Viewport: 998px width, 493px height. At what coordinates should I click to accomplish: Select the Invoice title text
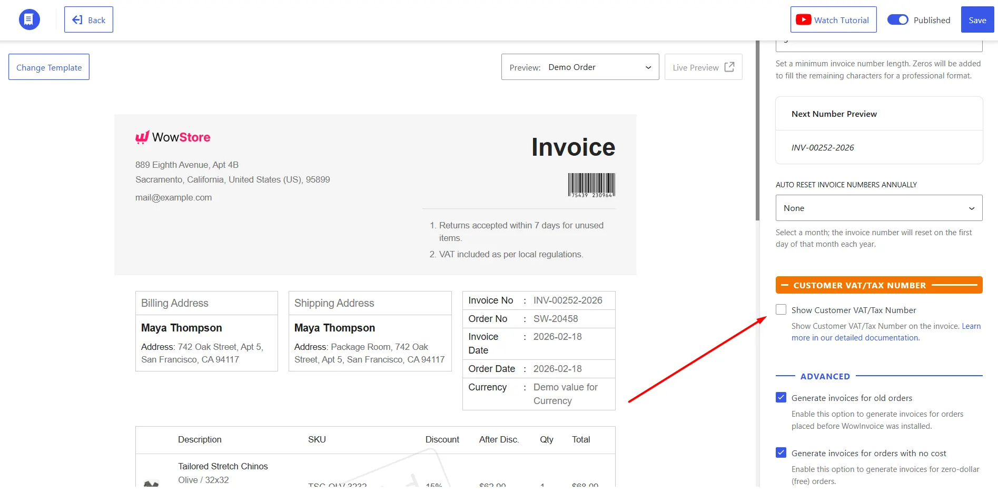click(x=573, y=147)
